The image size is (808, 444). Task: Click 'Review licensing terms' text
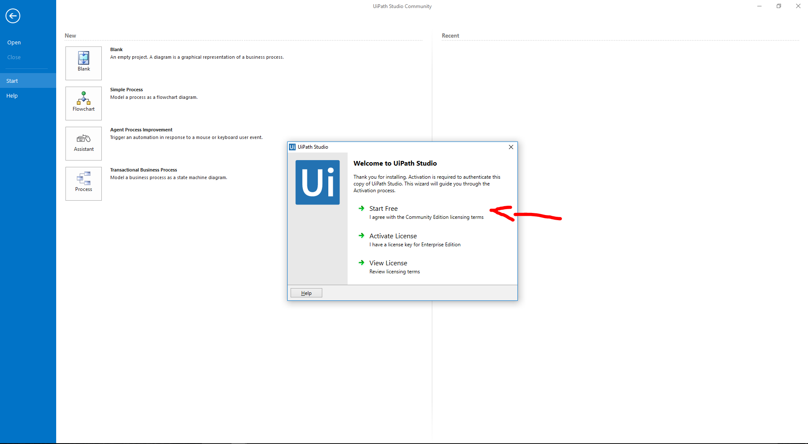pos(394,272)
